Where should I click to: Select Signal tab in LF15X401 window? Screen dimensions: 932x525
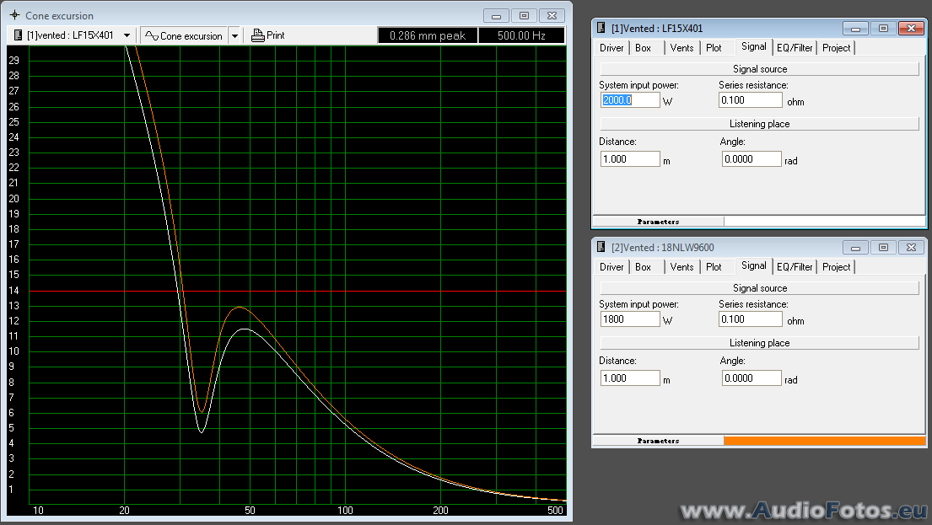tap(754, 47)
